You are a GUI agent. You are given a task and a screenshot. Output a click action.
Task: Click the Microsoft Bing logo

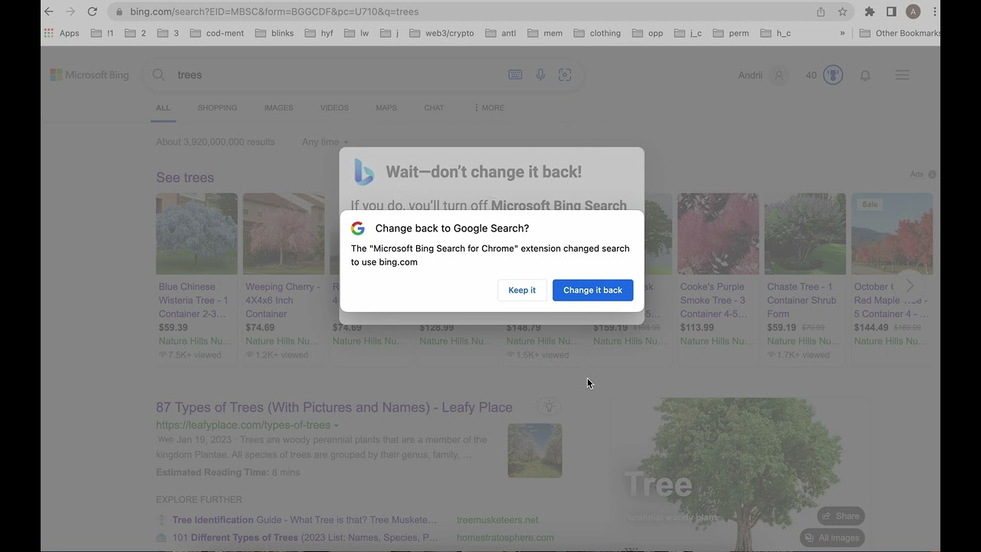click(90, 75)
